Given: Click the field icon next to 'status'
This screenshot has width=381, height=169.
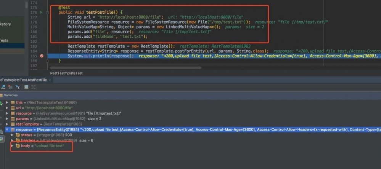Looking at the screenshot, I should coord(18,135).
